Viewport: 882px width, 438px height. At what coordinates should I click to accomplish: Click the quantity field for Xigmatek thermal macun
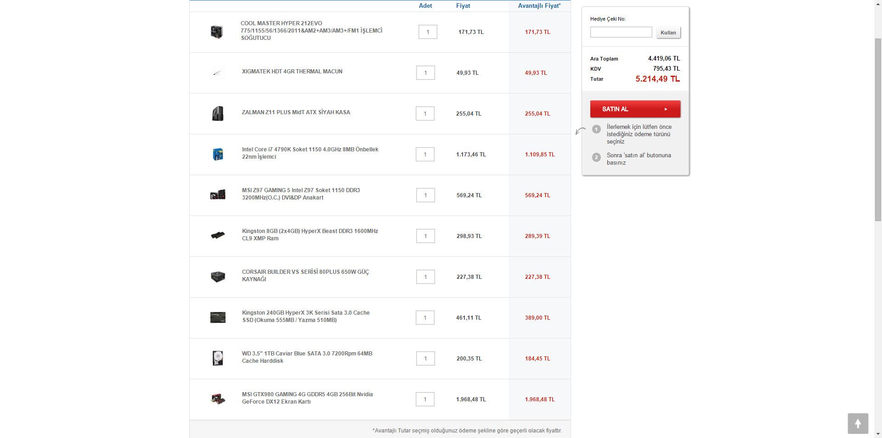pos(425,72)
